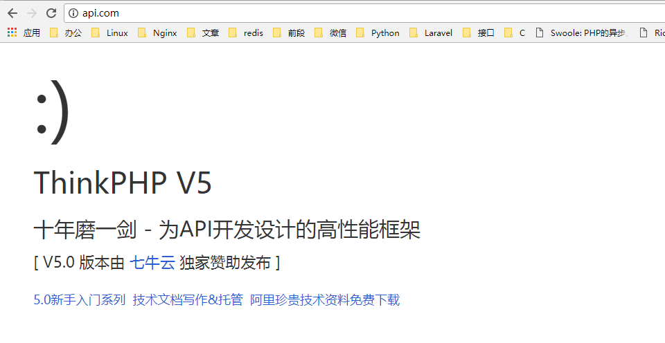Expand the Linux bookmark folder
The width and height of the screenshot is (665, 343).
click(x=109, y=33)
